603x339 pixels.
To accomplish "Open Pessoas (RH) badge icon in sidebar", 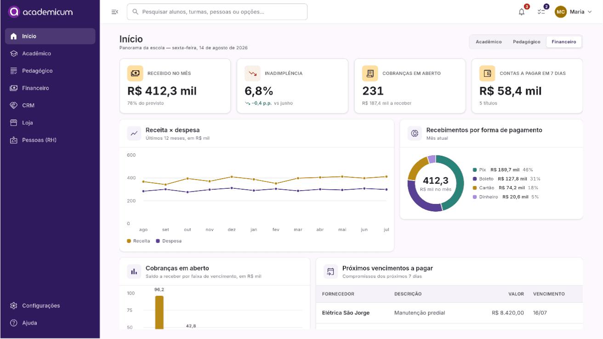I will [x=14, y=140].
